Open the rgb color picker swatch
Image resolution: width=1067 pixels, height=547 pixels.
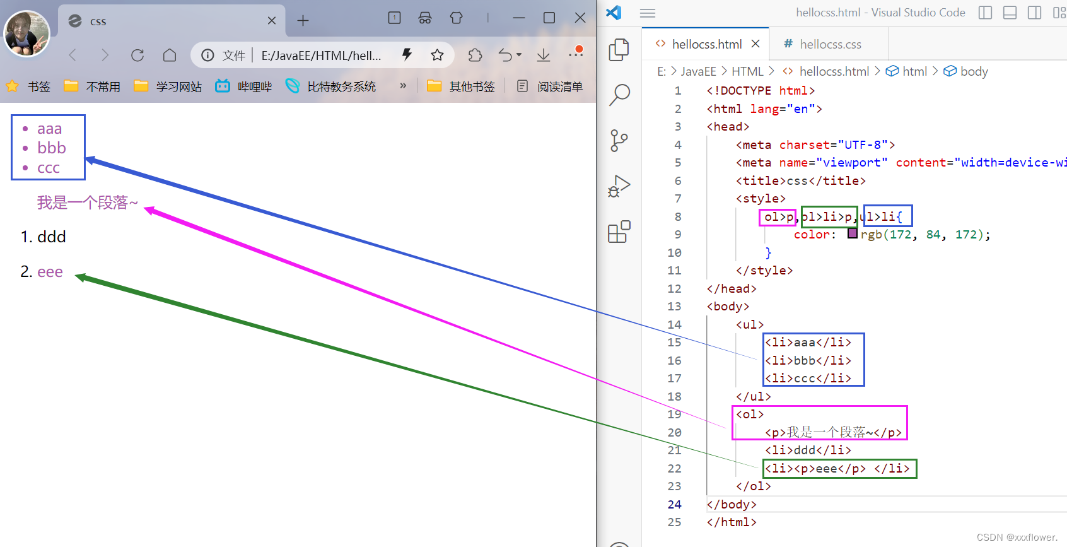[853, 233]
